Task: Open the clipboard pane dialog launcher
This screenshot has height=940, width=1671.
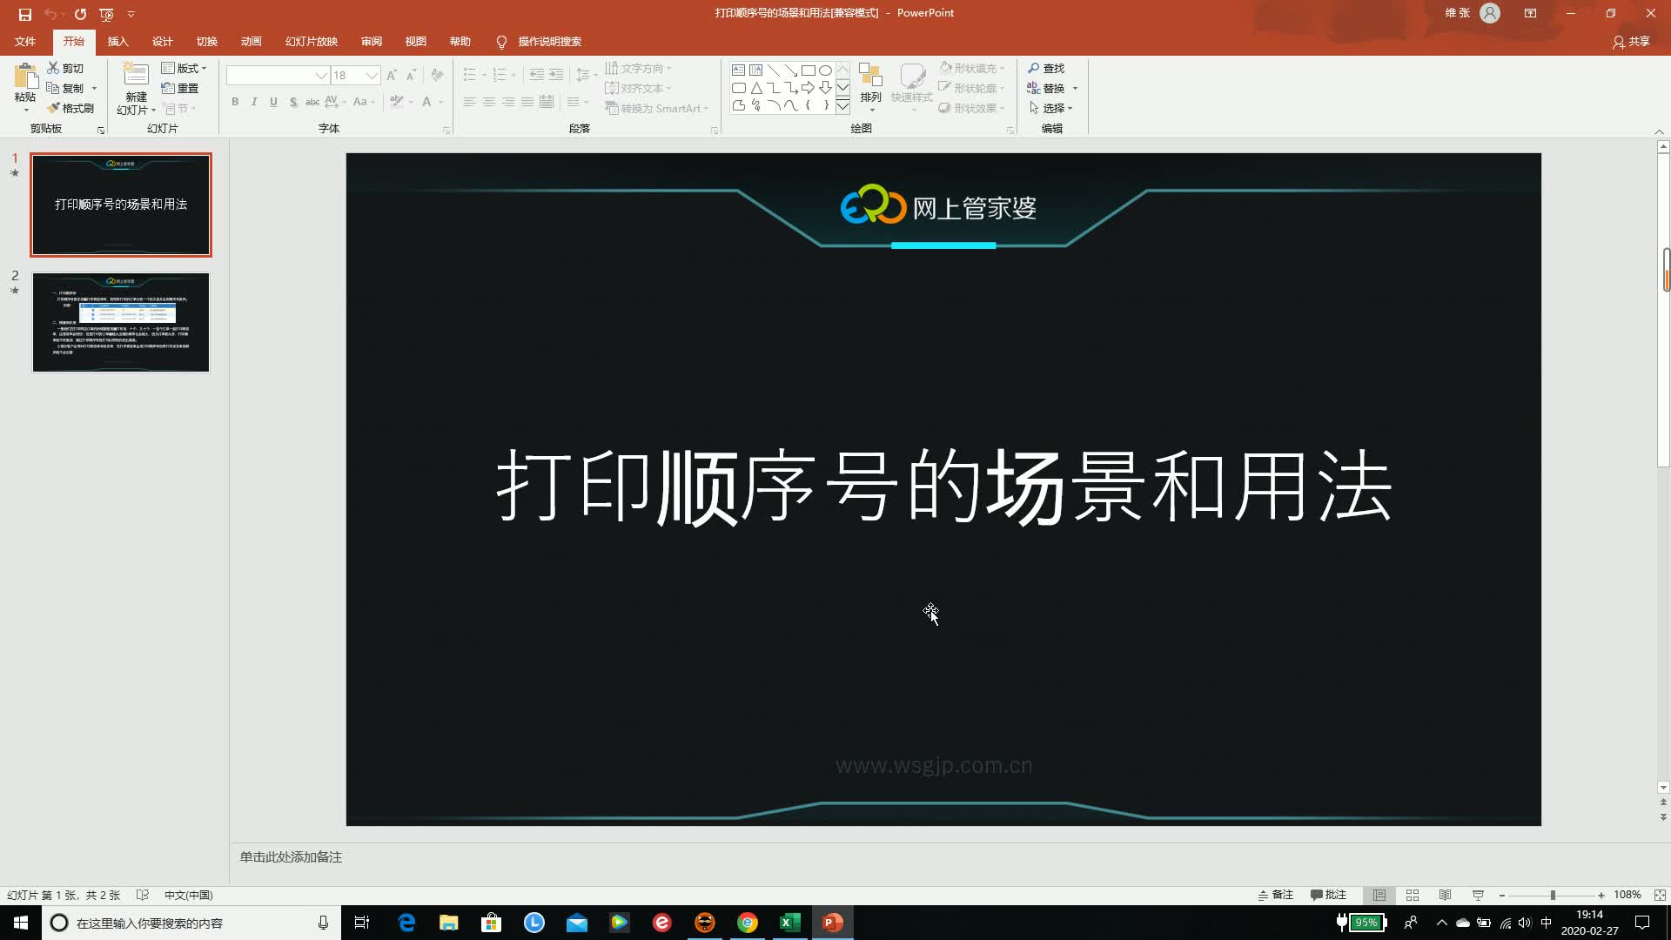Action: point(101,130)
